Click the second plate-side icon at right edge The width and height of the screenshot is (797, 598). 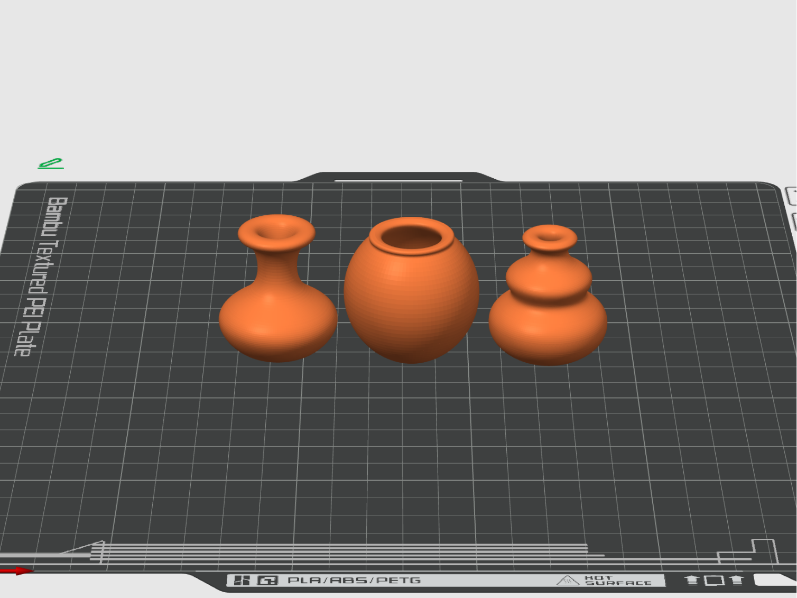pyautogui.click(x=793, y=222)
